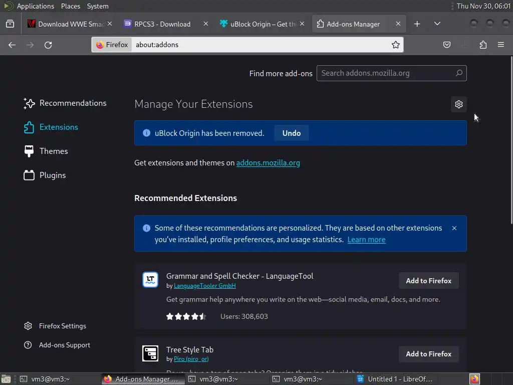Click the show desktop icon in taskbar
Image resolution: width=513 pixels, height=385 pixels.
[x=6, y=379]
